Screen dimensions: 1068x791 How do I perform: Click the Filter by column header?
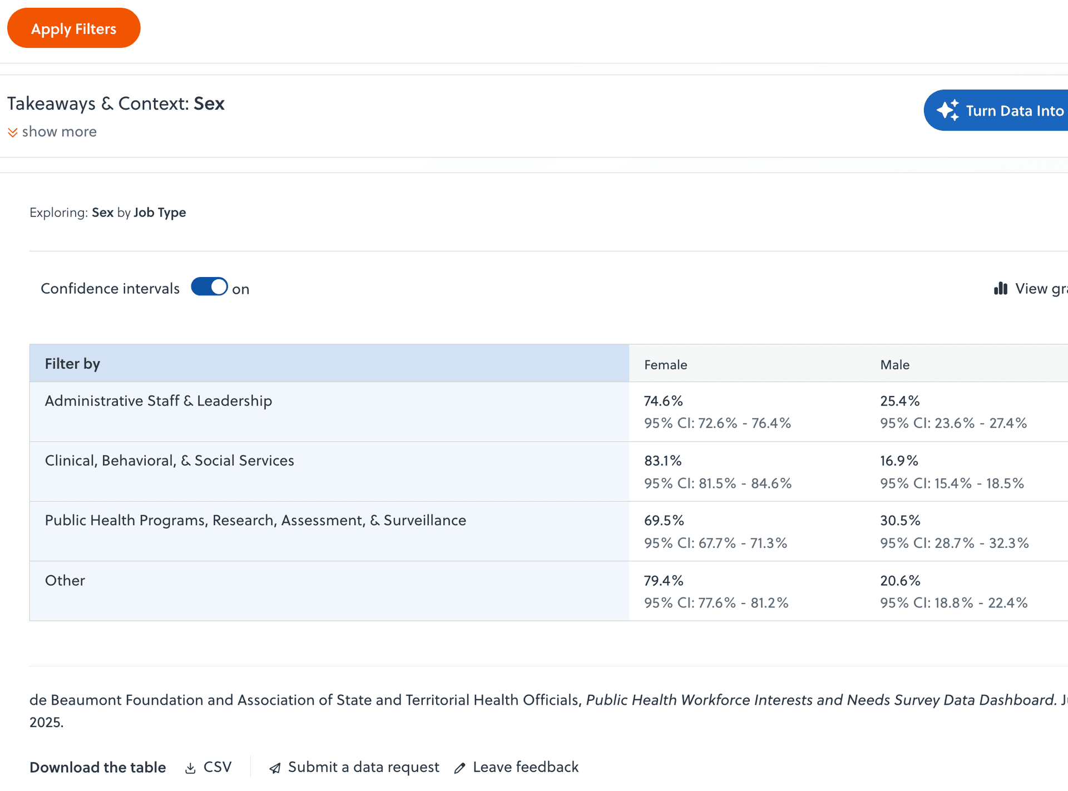click(72, 364)
